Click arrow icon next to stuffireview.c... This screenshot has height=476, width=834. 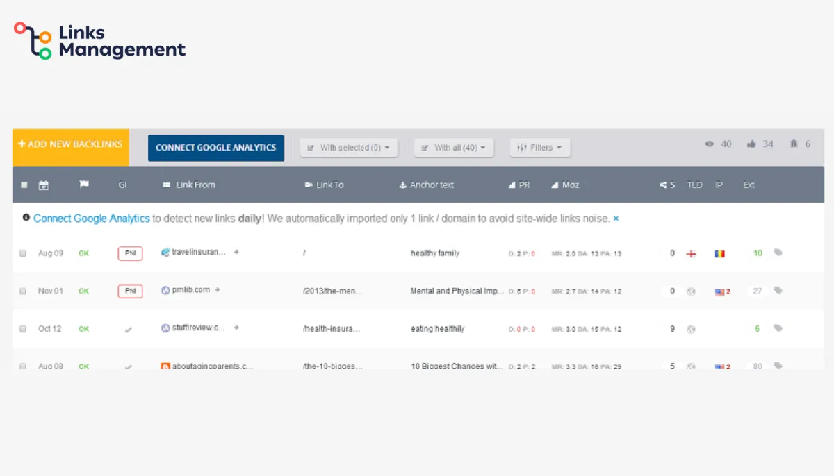coord(236,328)
